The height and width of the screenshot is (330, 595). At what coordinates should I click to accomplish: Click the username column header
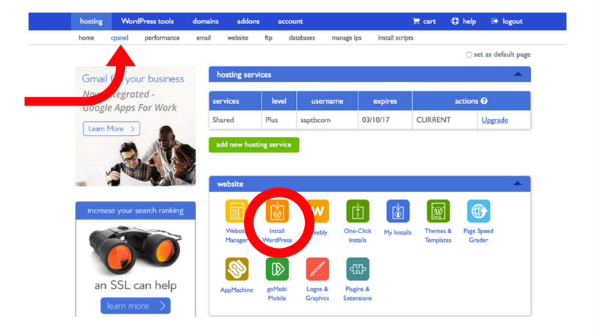(x=327, y=100)
